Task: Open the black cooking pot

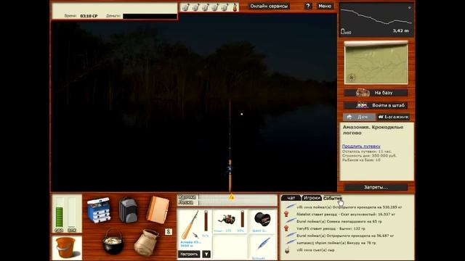Action: (x=113, y=241)
